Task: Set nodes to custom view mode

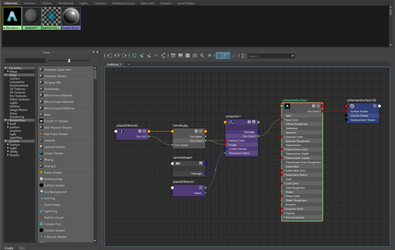Action: 195,55
